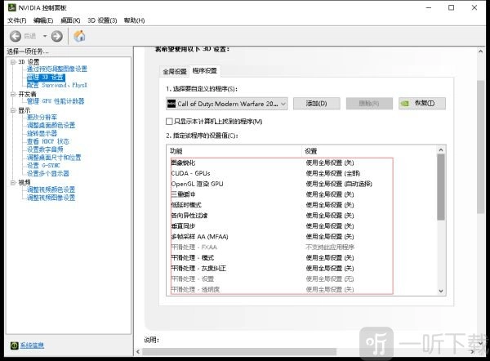Open the 系统信息 link
This screenshot has height=361, width=490.
pos(33,345)
